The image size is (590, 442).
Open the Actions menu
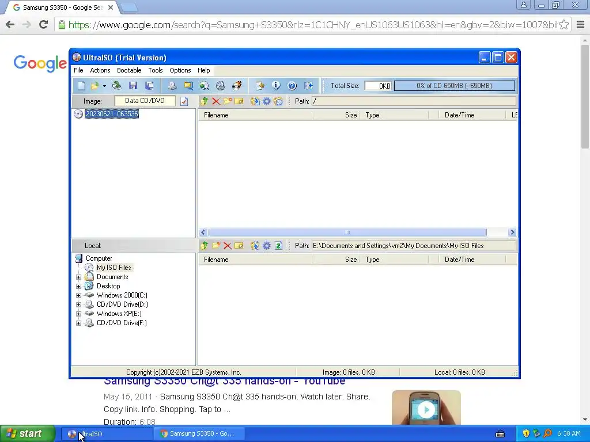100,70
